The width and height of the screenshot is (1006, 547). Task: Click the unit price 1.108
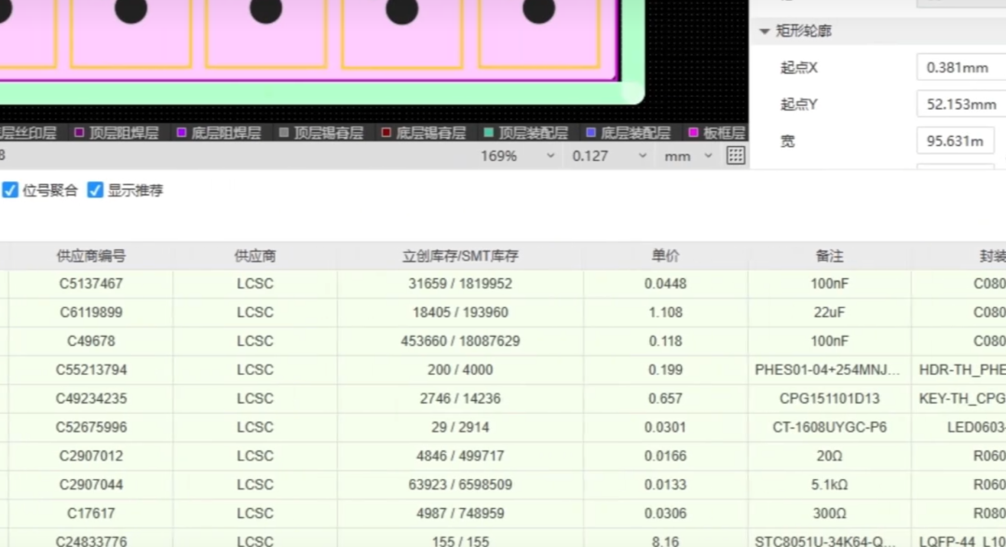click(x=665, y=313)
